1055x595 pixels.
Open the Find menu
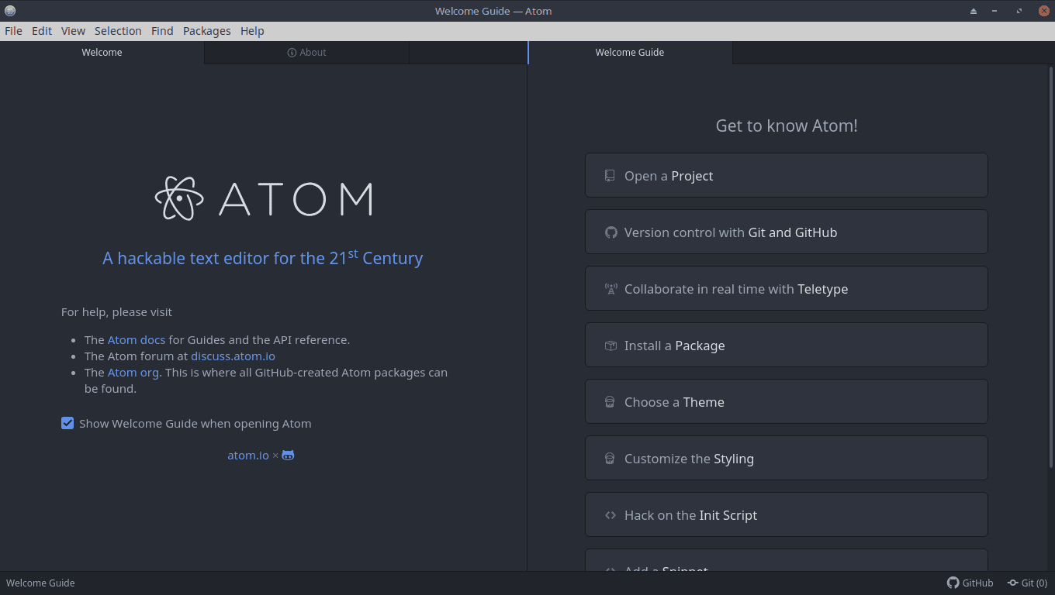(162, 31)
